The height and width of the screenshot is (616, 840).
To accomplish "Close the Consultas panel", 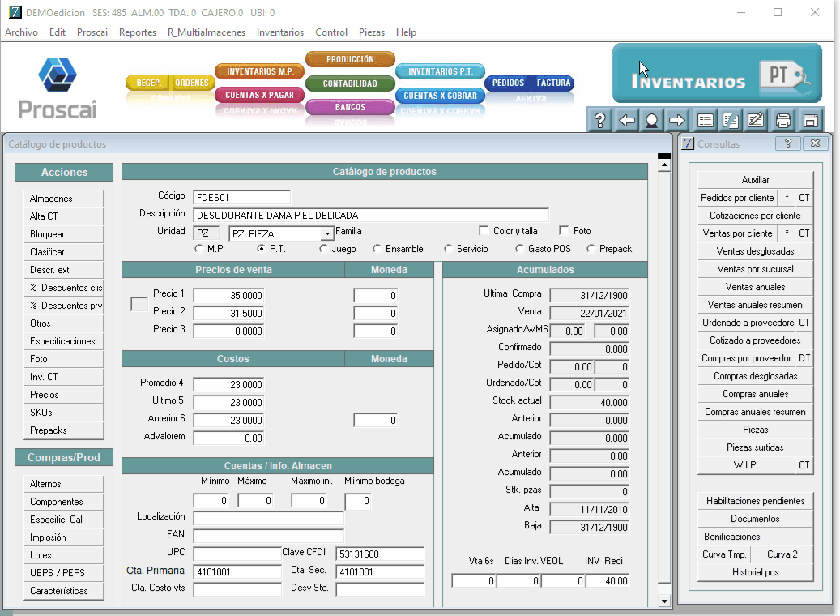I will (x=816, y=143).
